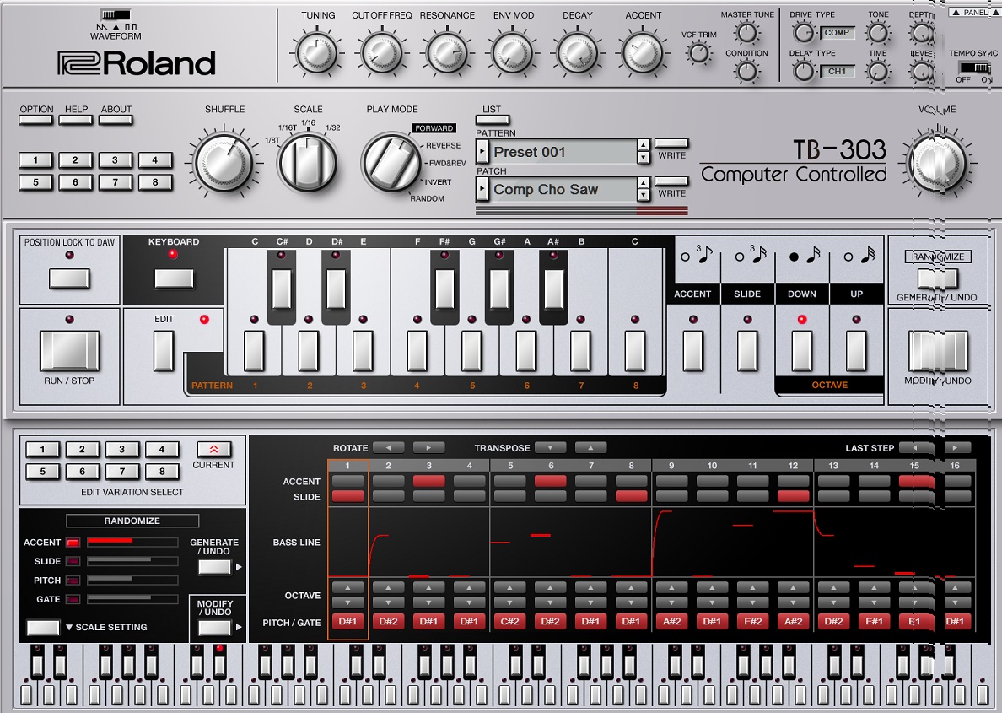Click the DECAY knob

[577, 53]
